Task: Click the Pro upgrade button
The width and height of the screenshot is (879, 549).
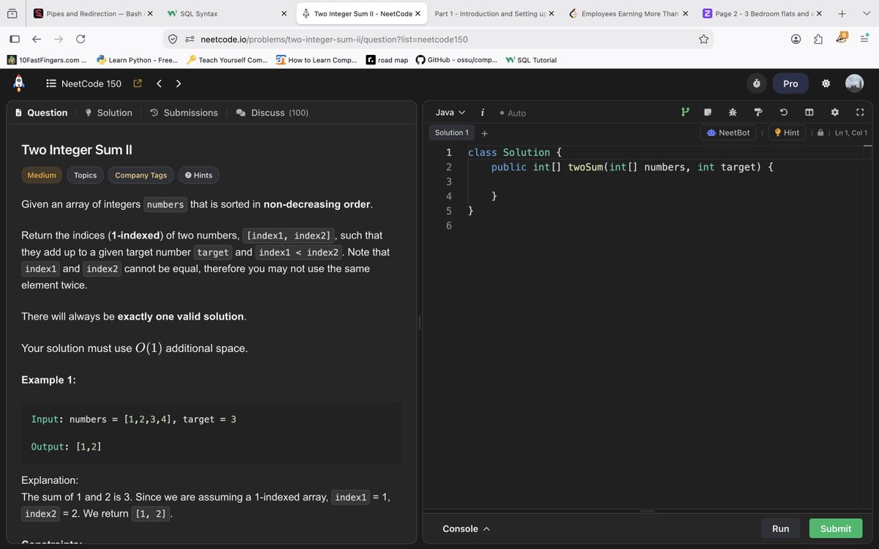Action: (x=790, y=83)
